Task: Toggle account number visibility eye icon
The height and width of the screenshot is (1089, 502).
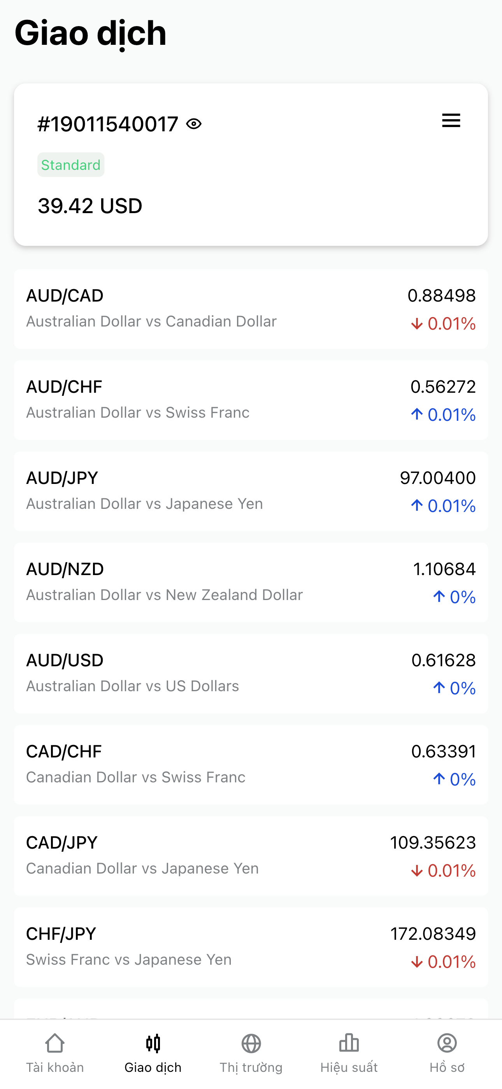Action: pos(194,124)
